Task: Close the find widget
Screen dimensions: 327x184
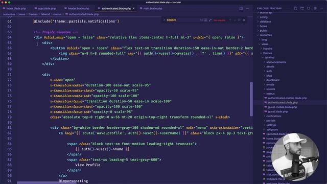Action: [244, 20]
